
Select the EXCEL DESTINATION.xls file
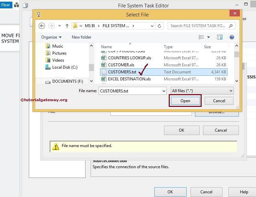point(164,79)
